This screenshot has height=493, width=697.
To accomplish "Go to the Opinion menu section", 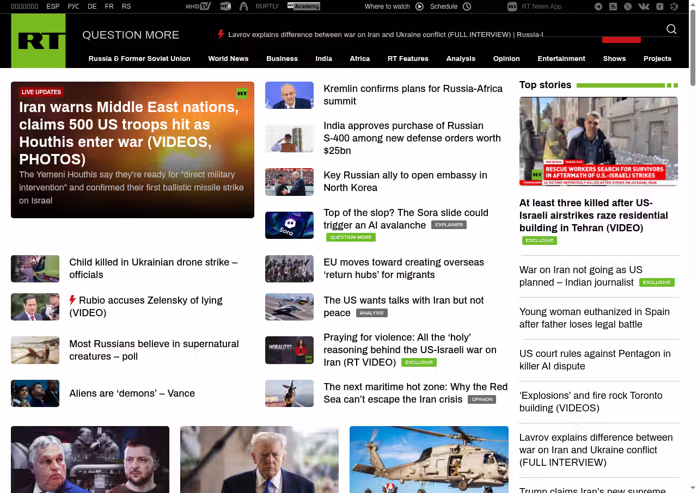I will 506,59.
